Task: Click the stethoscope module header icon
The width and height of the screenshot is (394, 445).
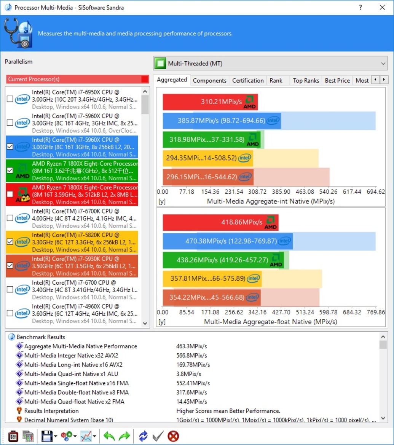Action: point(18,33)
